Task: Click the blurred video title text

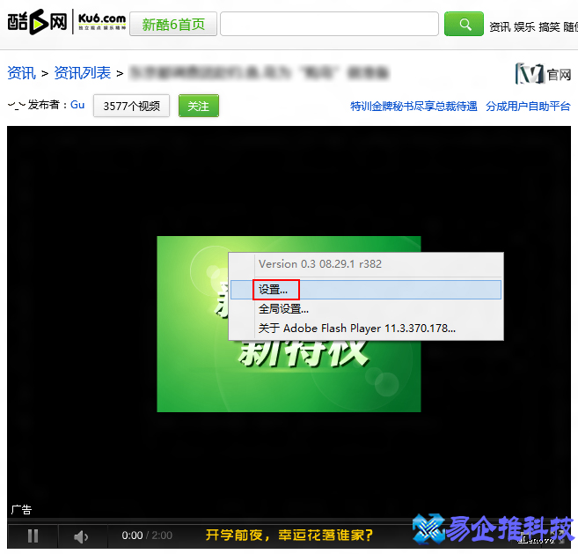Action: (259, 72)
